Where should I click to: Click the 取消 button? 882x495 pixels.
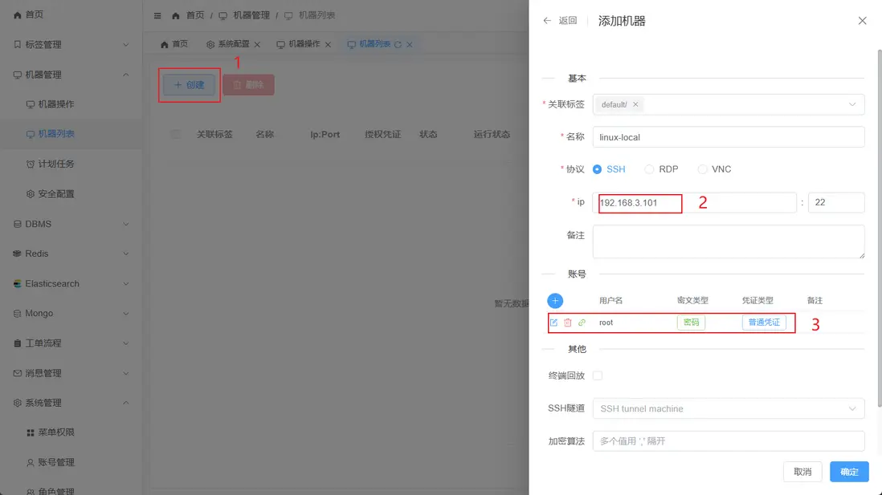point(802,472)
